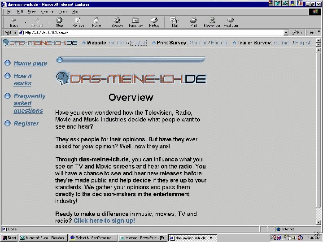Open Print Survey German link
The width and height of the screenshot is (323, 242).
[x=198, y=43]
